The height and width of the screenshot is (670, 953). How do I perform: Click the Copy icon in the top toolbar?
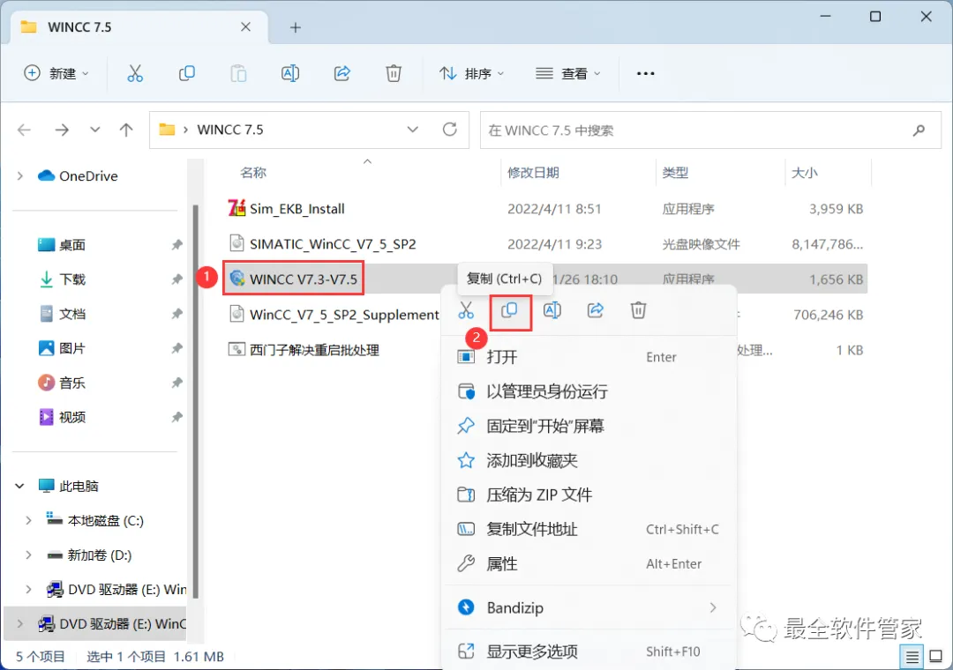(x=186, y=73)
